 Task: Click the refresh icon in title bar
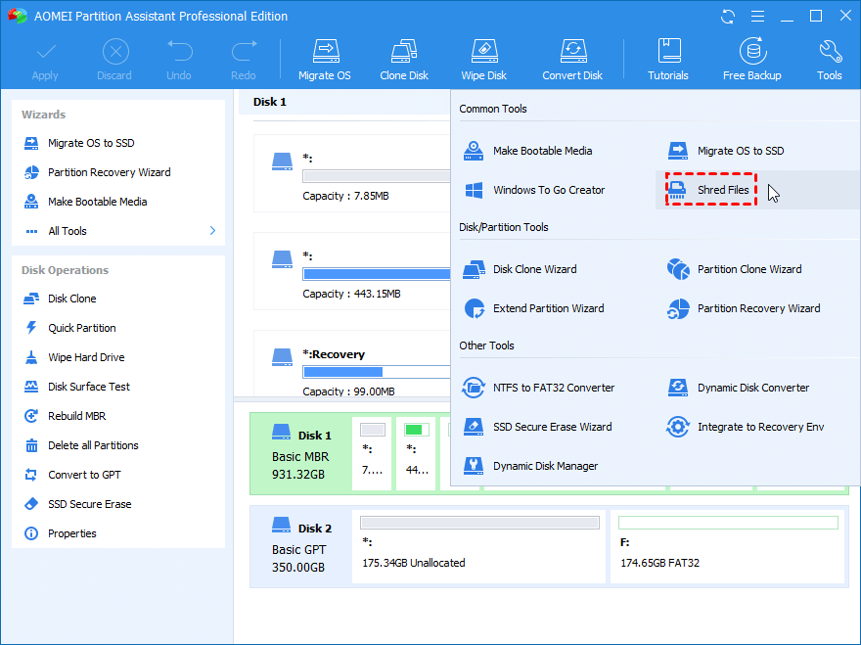[727, 17]
